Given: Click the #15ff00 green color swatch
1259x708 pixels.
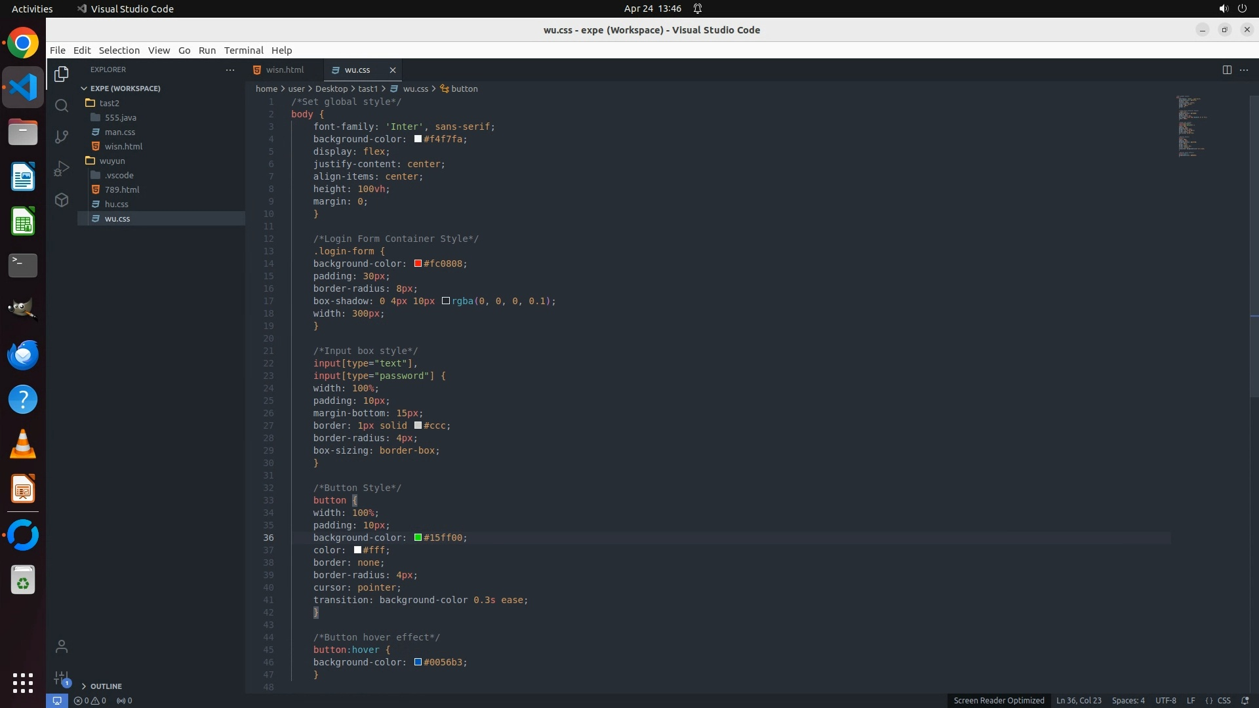Looking at the screenshot, I should (x=418, y=538).
